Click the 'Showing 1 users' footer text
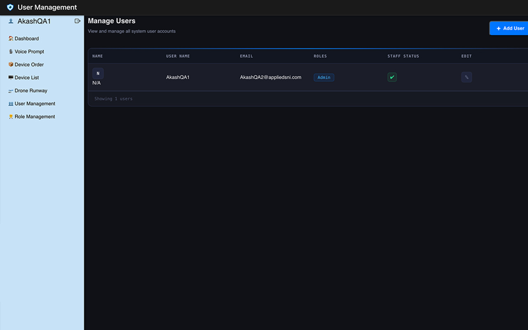This screenshot has width=528, height=330. (113, 99)
